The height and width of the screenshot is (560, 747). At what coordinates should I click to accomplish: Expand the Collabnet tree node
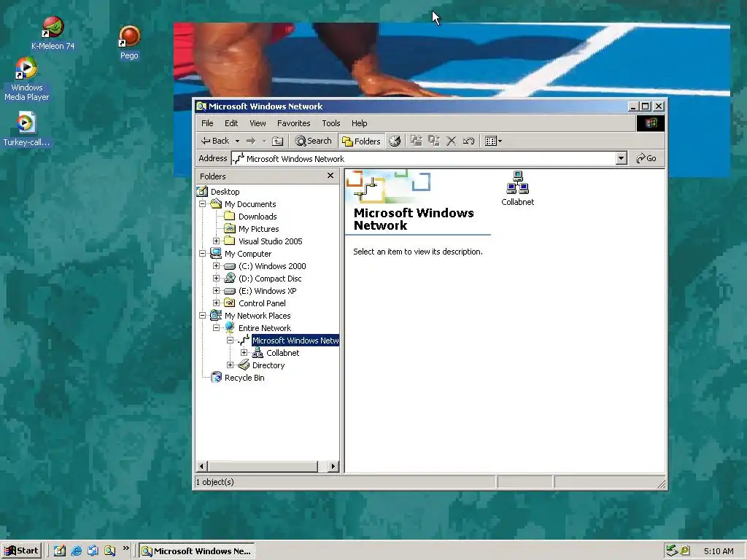244,352
